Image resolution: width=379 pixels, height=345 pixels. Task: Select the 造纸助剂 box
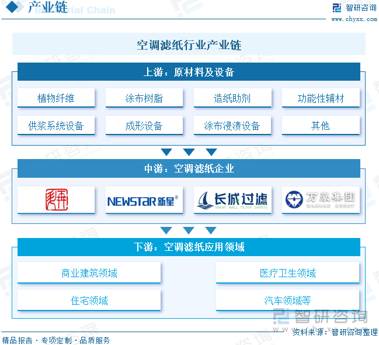point(232,98)
